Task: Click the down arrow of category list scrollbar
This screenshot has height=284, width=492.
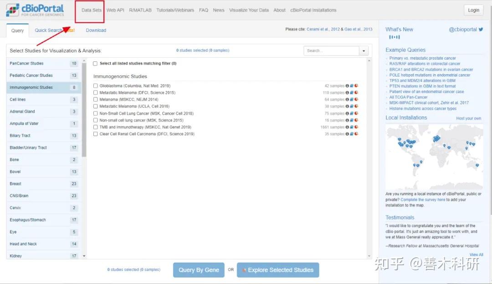Action: click(x=84, y=256)
